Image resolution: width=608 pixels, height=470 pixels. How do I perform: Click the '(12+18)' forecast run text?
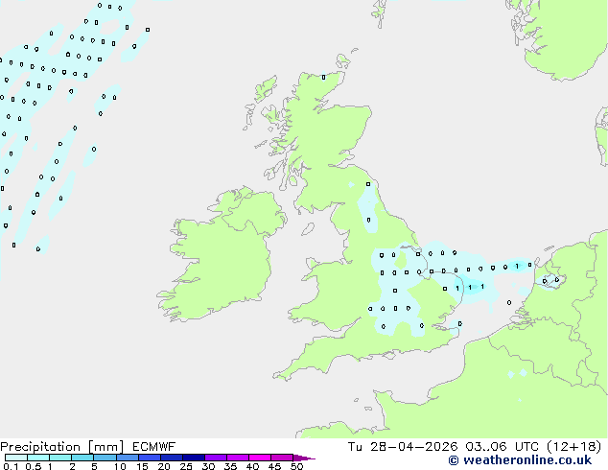[573, 447]
